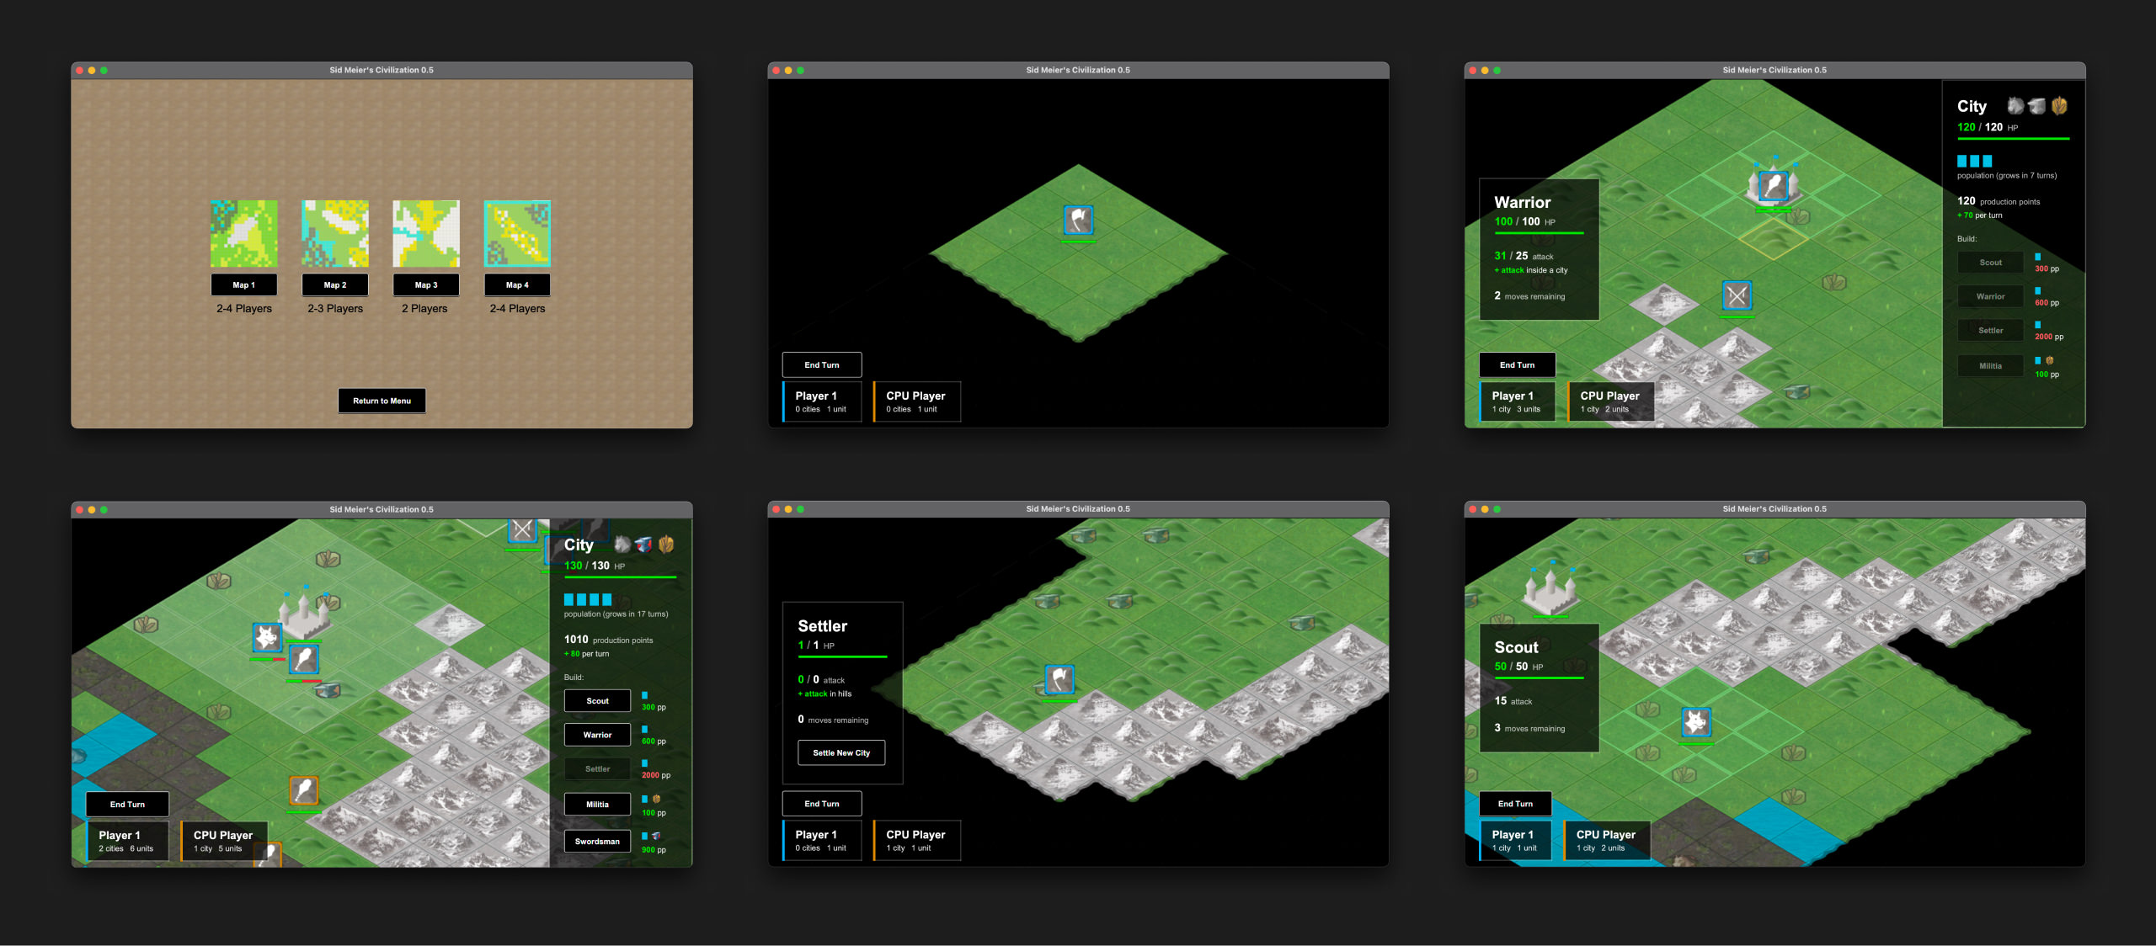The height and width of the screenshot is (946, 2156).
Task: Click the horse resource icon in the City panel
Action: pos(2015,106)
